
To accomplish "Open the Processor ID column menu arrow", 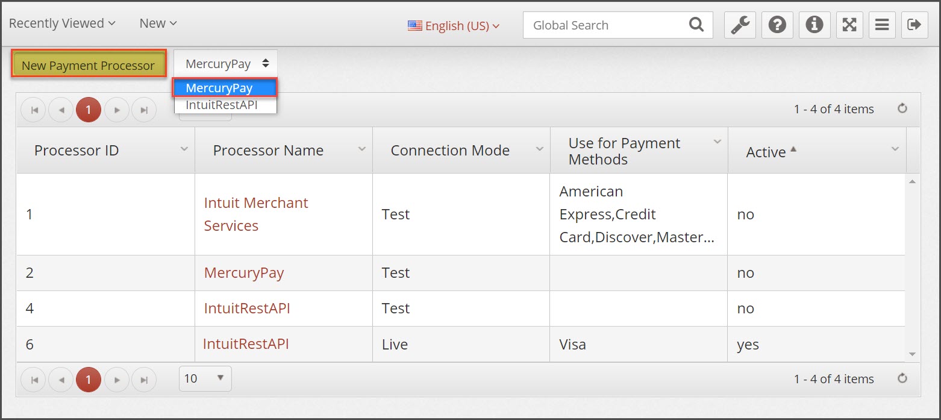I will [184, 149].
